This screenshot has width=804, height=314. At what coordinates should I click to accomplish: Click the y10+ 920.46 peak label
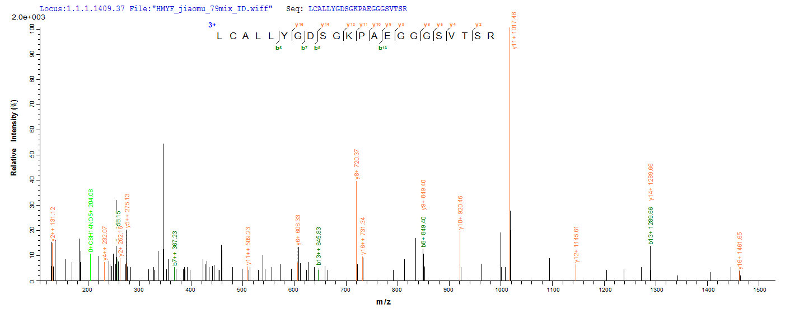tap(461, 213)
